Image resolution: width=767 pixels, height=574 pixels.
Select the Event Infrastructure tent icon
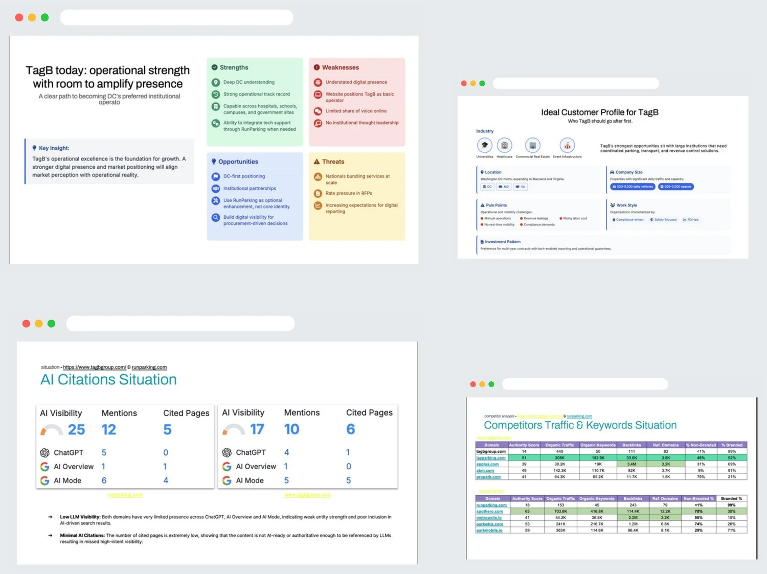(567, 145)
